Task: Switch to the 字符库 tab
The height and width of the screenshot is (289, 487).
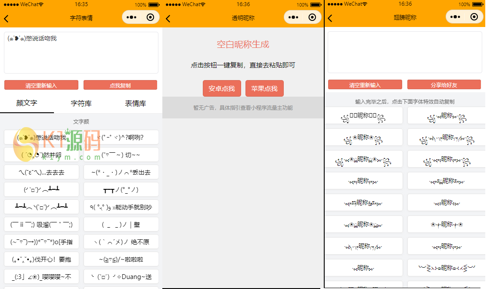Action: [x=81, y=103]
